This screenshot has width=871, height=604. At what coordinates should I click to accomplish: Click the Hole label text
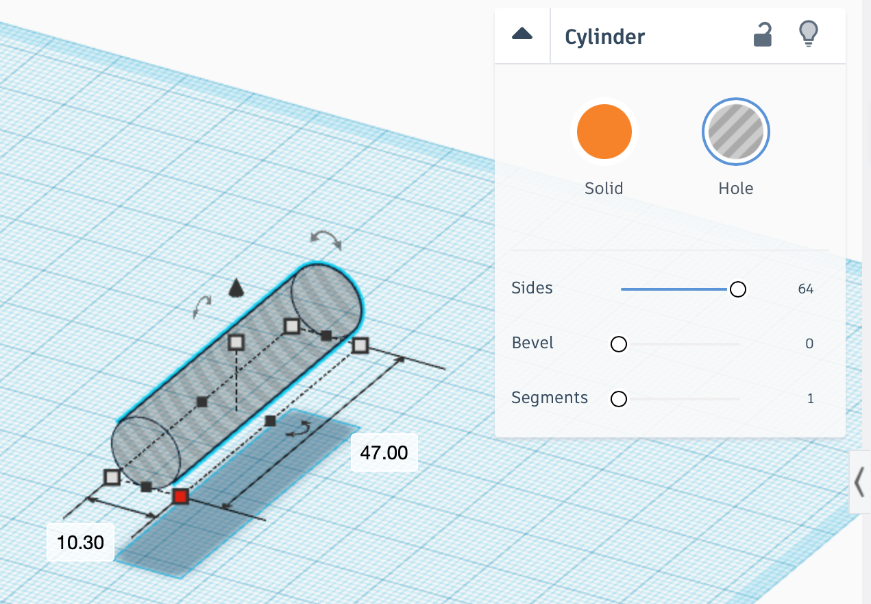coord(736,189)
